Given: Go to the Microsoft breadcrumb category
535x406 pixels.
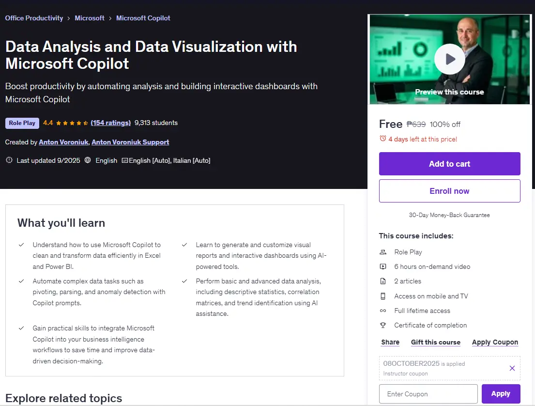Looking at the screenshot, I should [90, 18].
